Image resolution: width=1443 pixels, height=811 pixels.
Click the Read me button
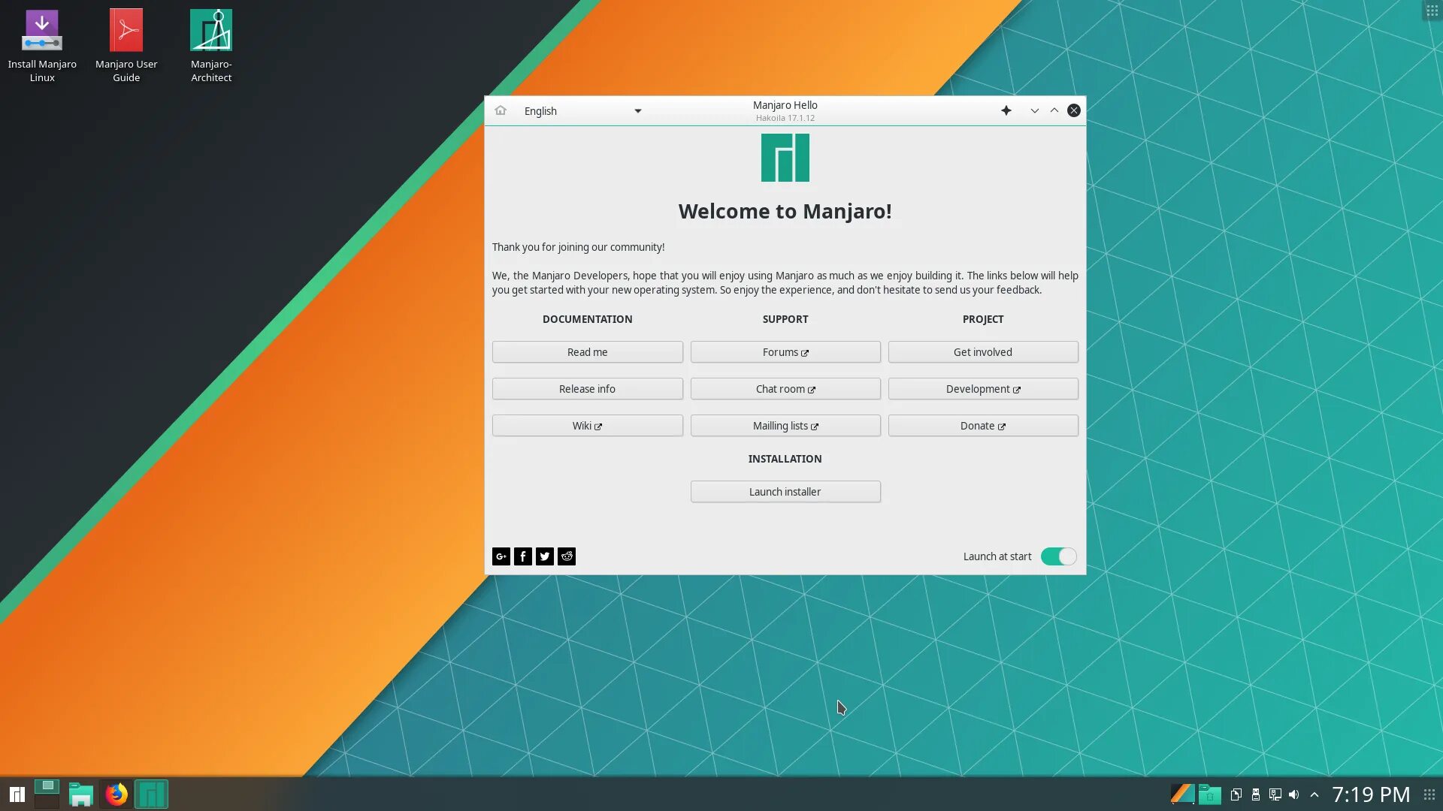tap(588, 352)
